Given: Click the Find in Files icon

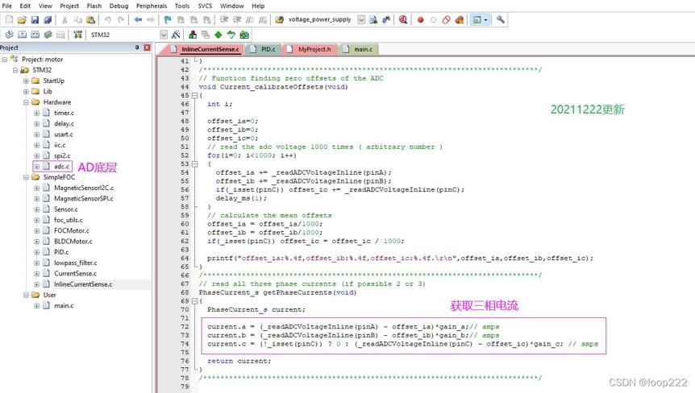Looking at the screenshot, I should [x=279, y=19].
